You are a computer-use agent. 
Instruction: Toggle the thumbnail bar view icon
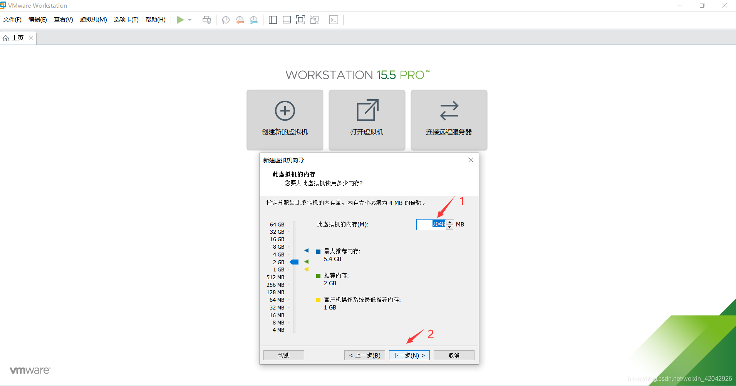287,20
